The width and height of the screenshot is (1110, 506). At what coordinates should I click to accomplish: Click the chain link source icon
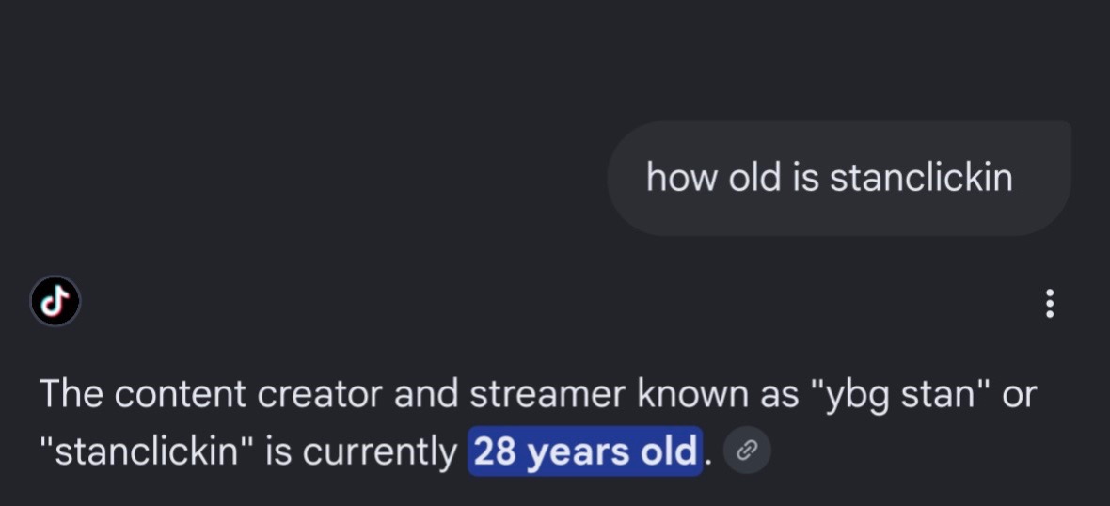[x=747, y=451]
